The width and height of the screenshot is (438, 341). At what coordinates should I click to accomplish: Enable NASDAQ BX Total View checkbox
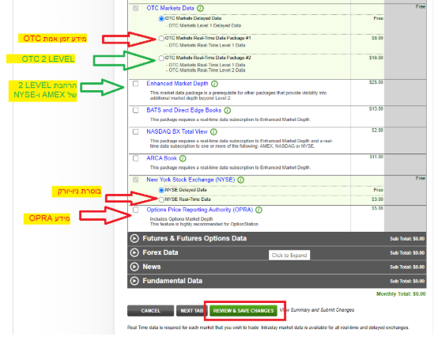click(x=136, y=131)
